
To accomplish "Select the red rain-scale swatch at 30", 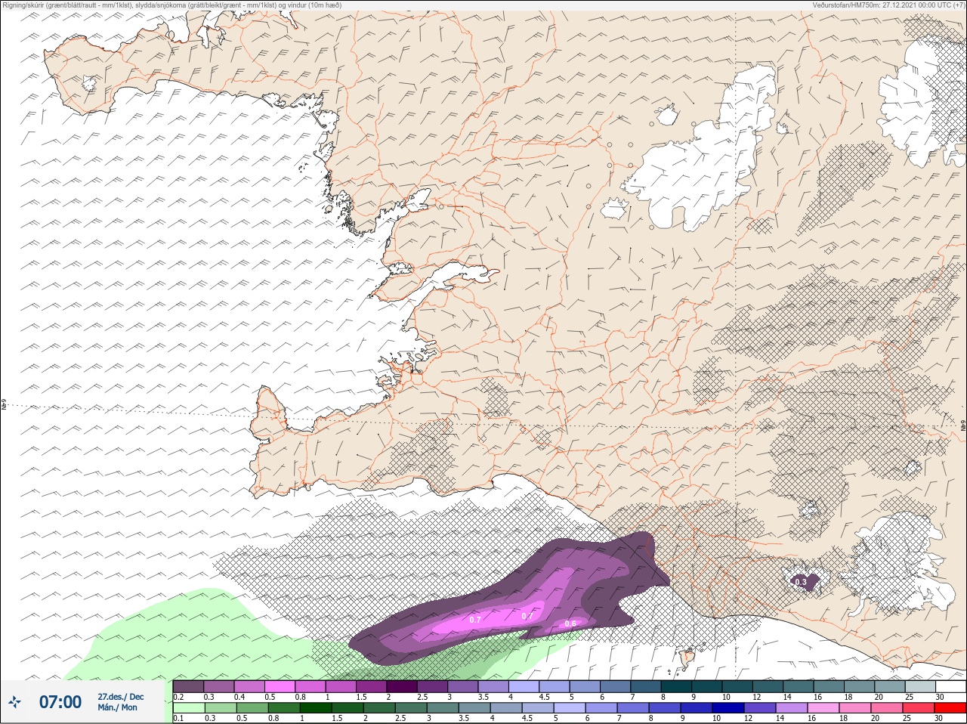I will pos(950,708).
